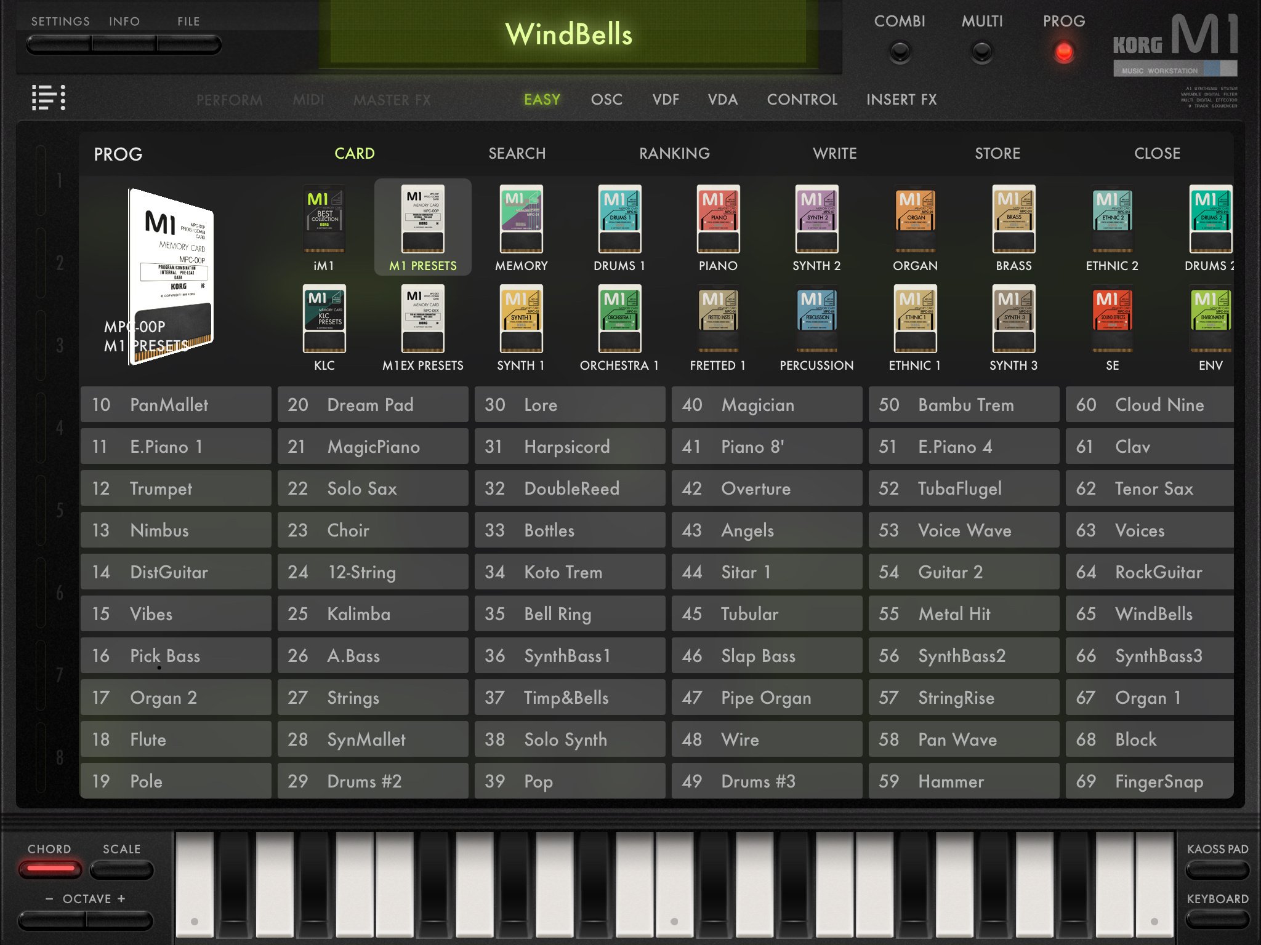Image resolution: width=1261 pixels, height=945 pixels.
Task: Open the FILE button
Action: [x=189, y=44]
